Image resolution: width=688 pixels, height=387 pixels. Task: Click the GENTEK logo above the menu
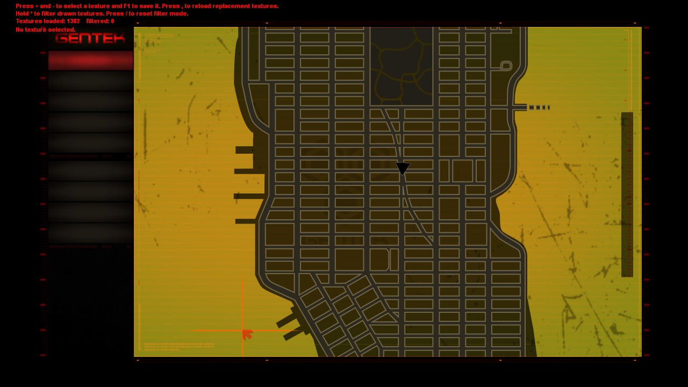pos(90,38)
